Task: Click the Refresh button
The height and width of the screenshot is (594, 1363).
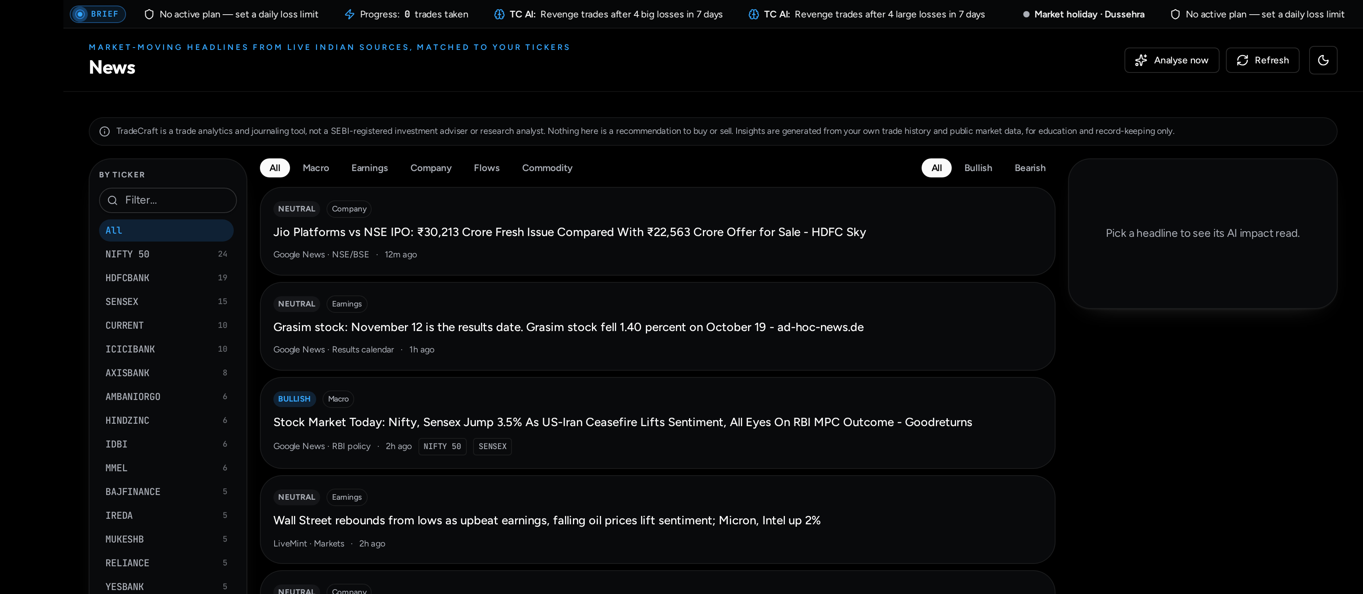Action: (1262, 60)
